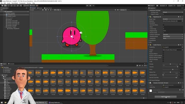This screenshot has width=185, height=104.
Task: Open the Body Type dropdown
Action: point(173,19)
